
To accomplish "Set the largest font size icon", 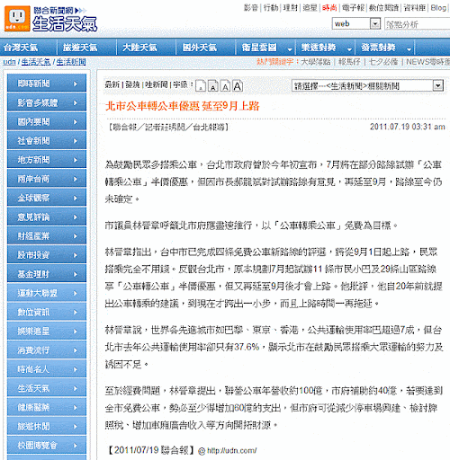I will 238,86.
